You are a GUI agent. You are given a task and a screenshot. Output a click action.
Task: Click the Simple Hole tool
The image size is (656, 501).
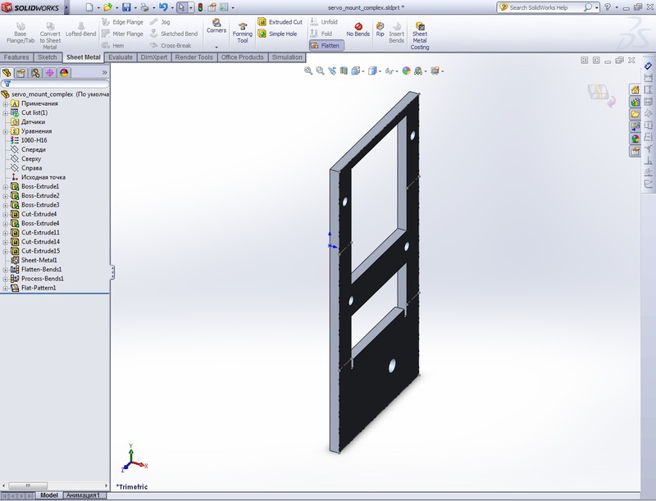(277, 34)
